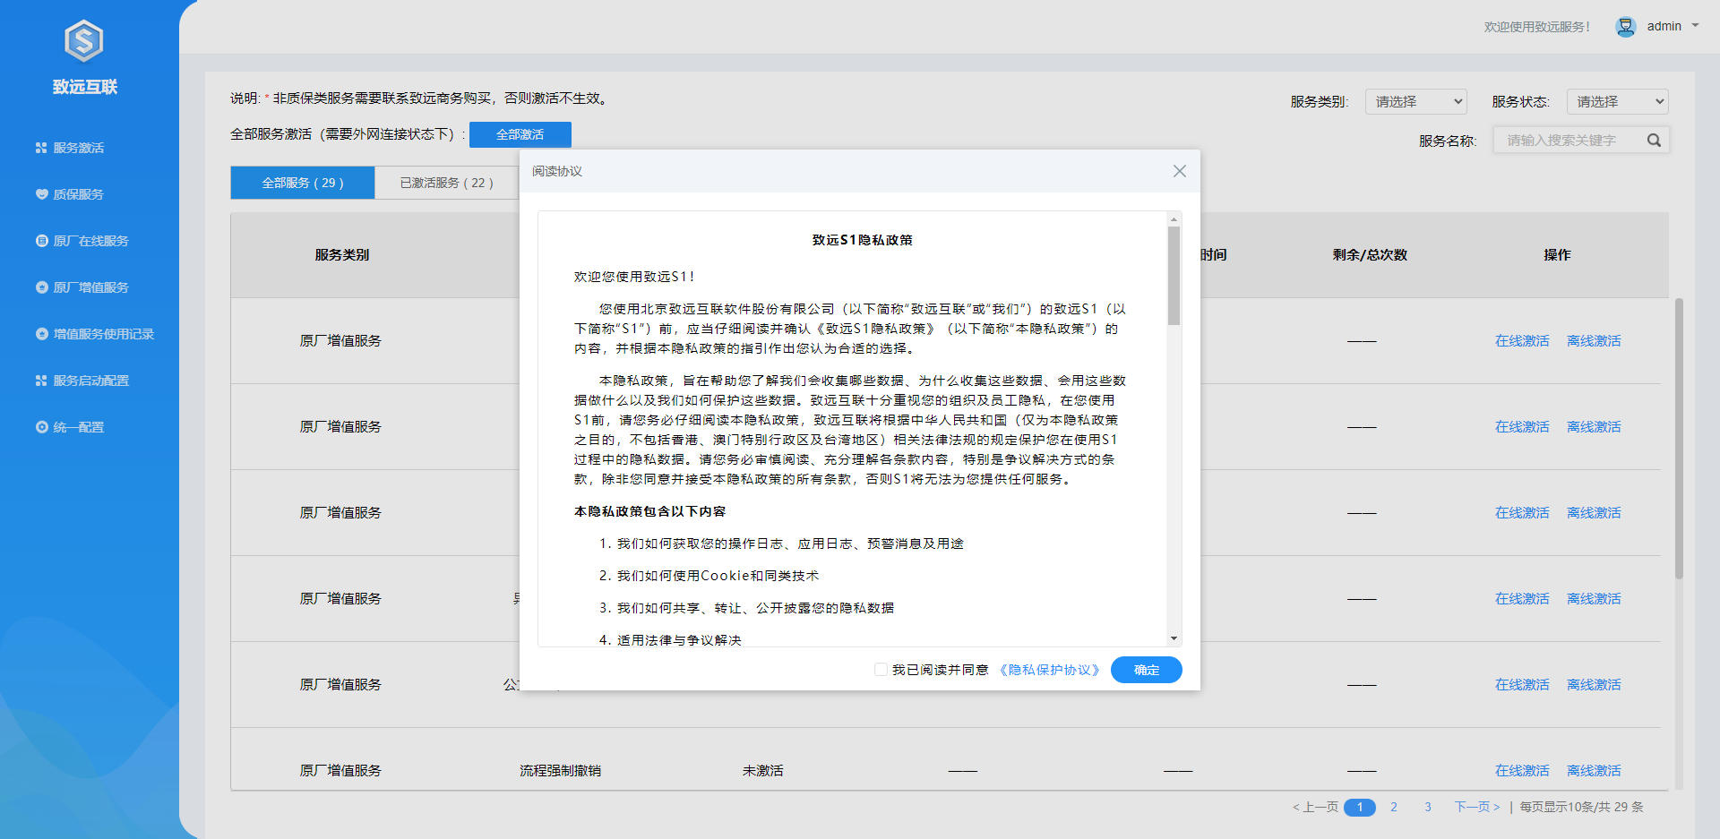
Task: Click the 原厂在线服务 sidebar icon
Action: (41, 241)
